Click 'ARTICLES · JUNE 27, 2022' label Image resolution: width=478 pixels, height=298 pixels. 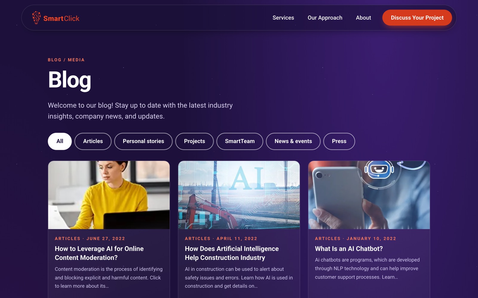point(90,239)
